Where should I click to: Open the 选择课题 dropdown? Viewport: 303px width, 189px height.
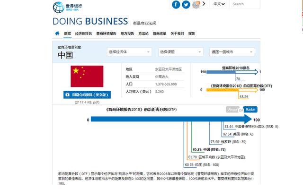tap(181, 52)
